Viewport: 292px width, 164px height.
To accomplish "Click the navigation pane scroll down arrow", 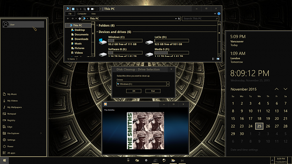I will pos(93,55).
